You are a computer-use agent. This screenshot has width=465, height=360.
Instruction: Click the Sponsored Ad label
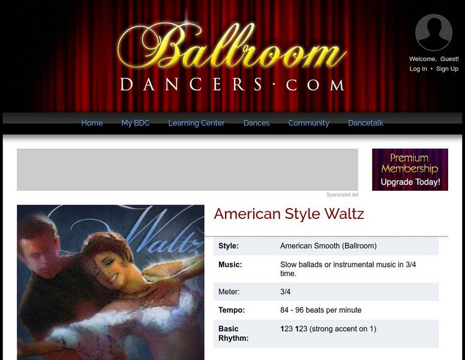[342, 194]
